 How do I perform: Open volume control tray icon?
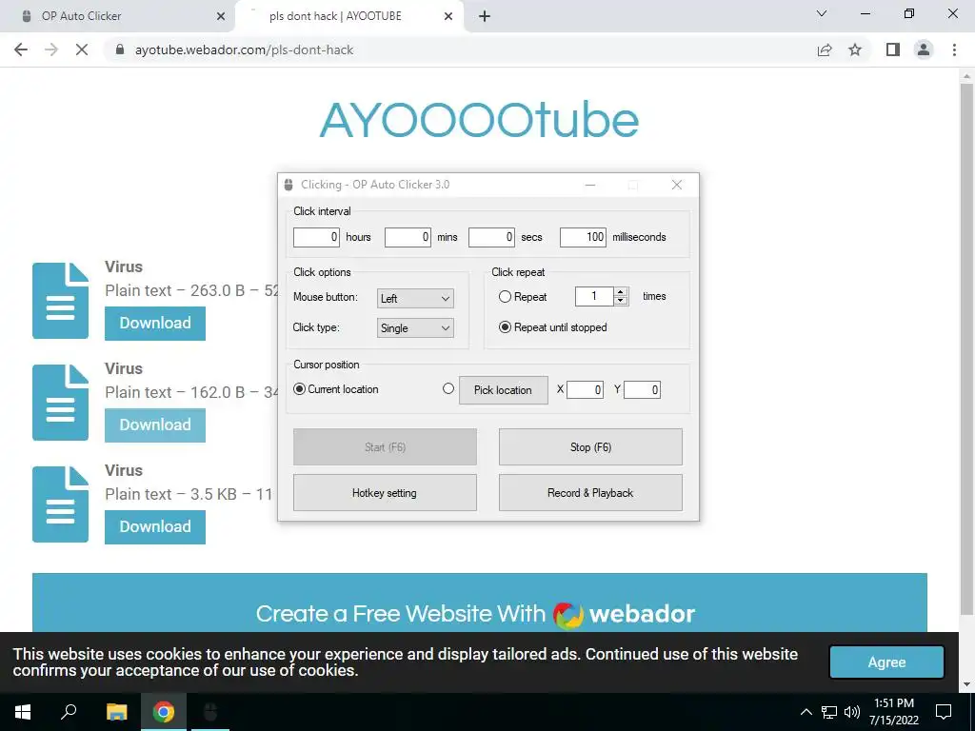coord(852,712)
